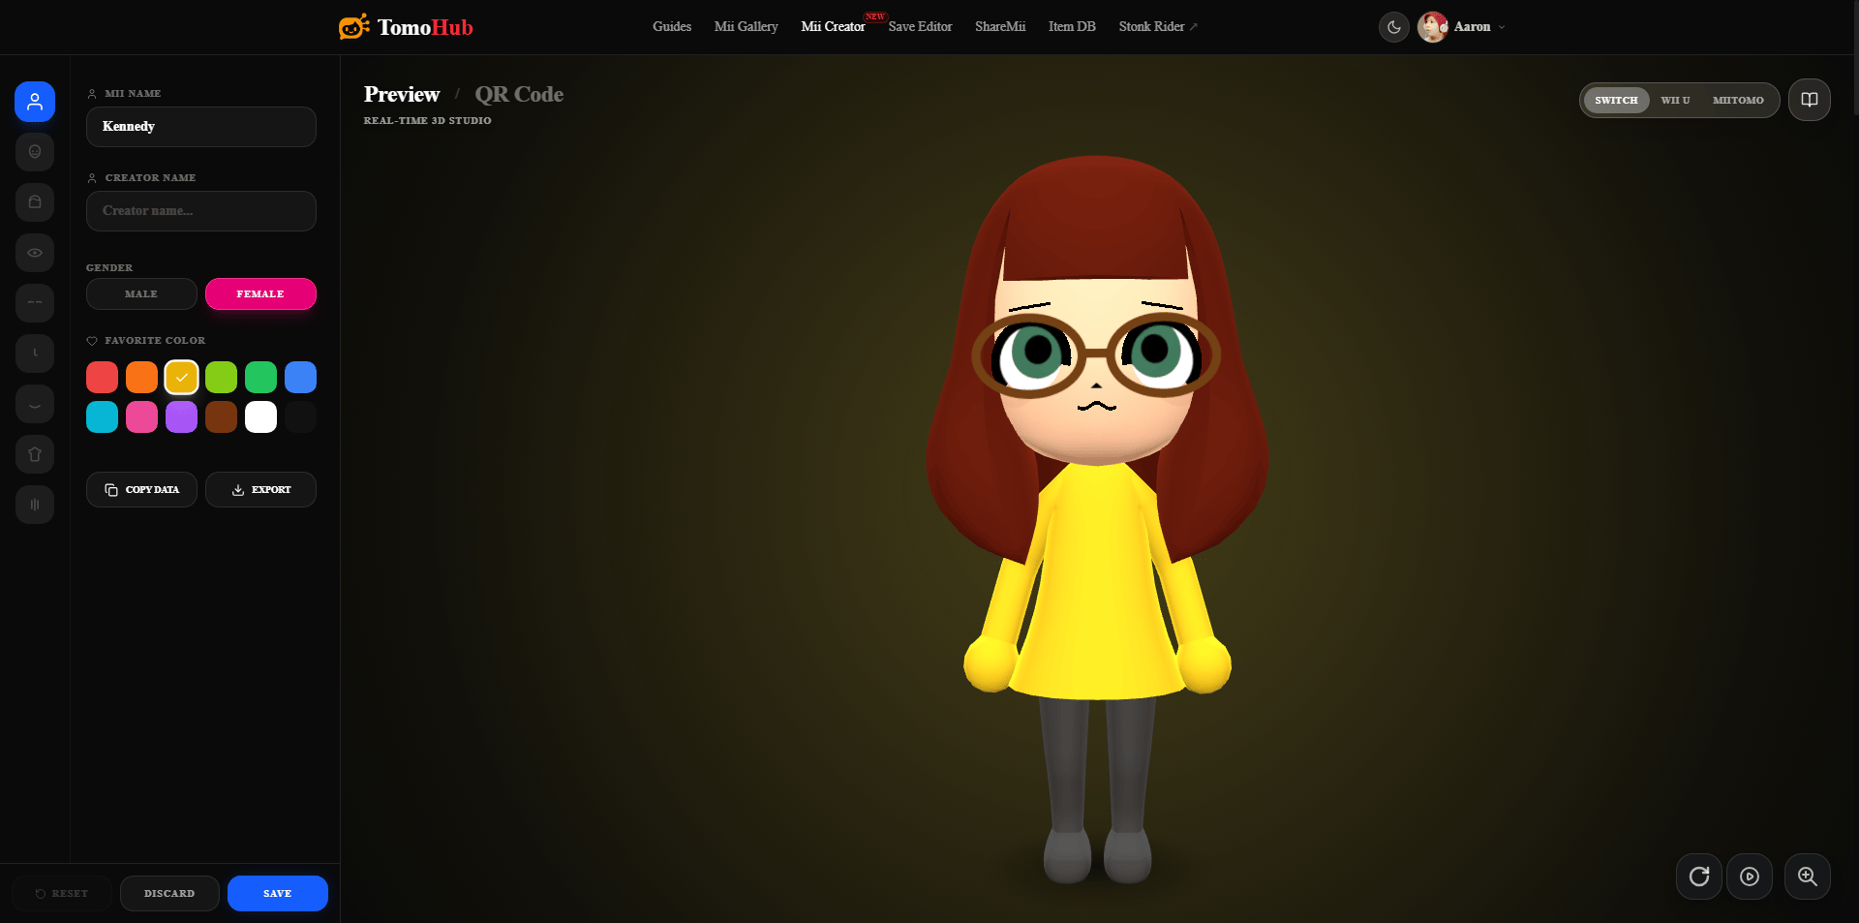The image size is (1859, 923).
Task: Click the zoom in magnifier icon
Action: pos(1808,877)
